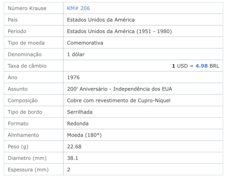Open the KM# 206 Krause number link
Screen dimensions: 226x179
click(x=78, y=8)
